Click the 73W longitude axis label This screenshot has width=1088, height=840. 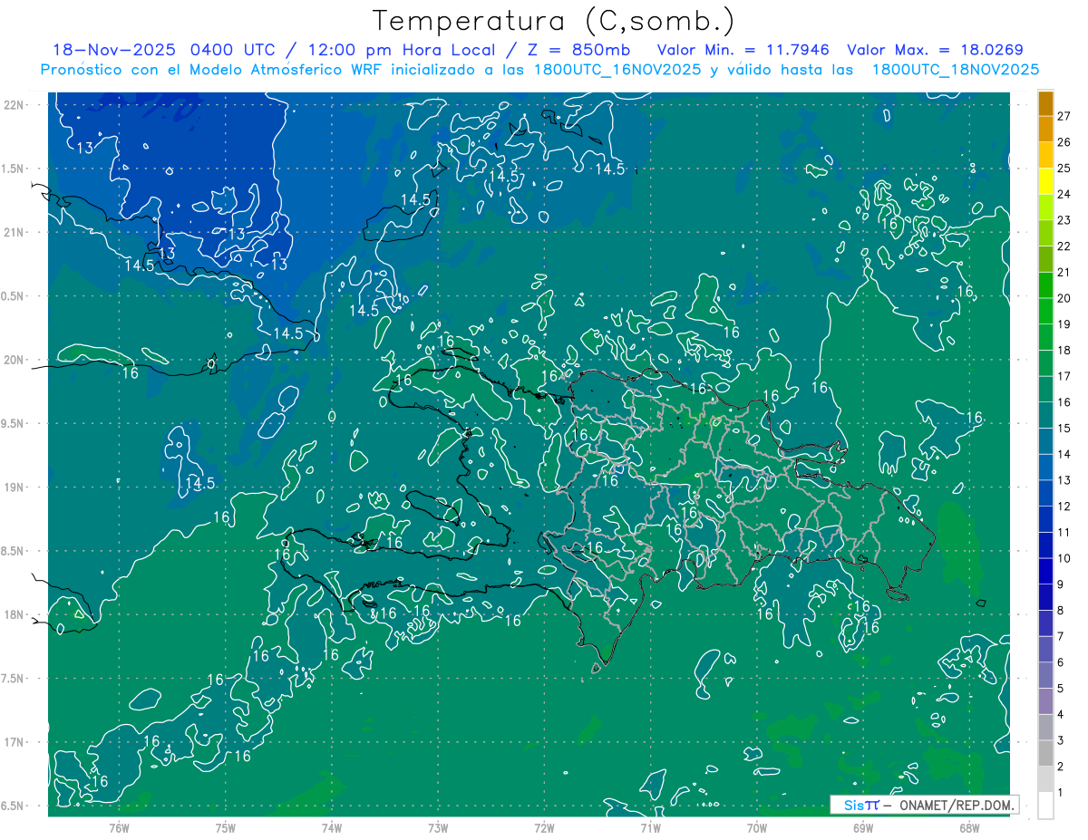pyautogui.click(x=438, y=827)
